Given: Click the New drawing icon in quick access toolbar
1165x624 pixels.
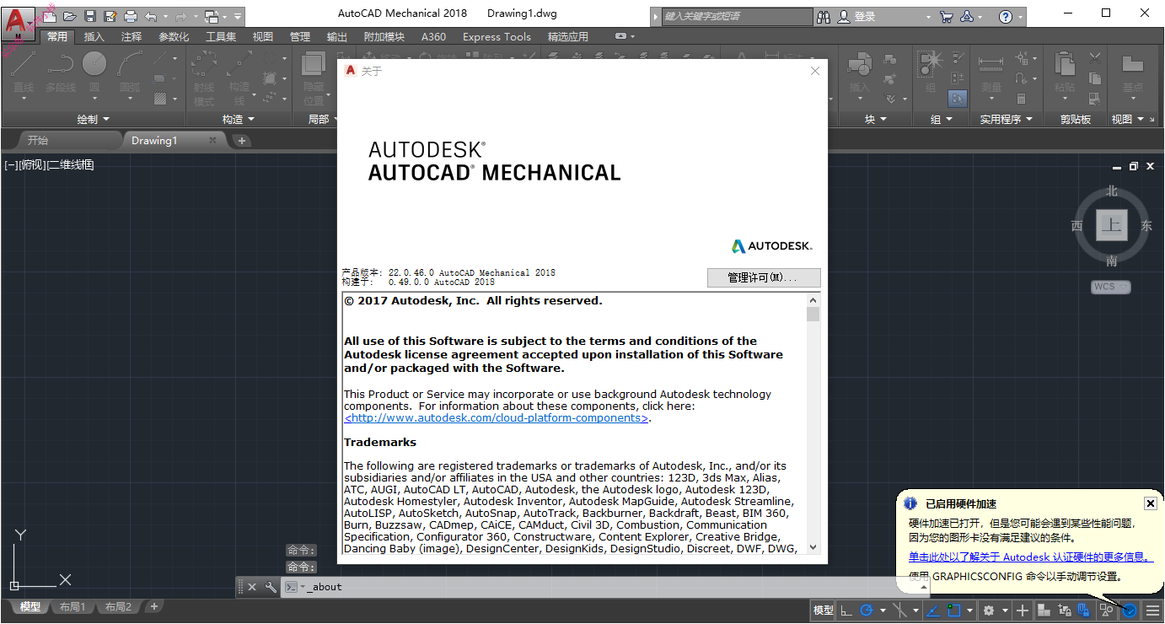Looking at the screenshot, I should coord(51,16).
